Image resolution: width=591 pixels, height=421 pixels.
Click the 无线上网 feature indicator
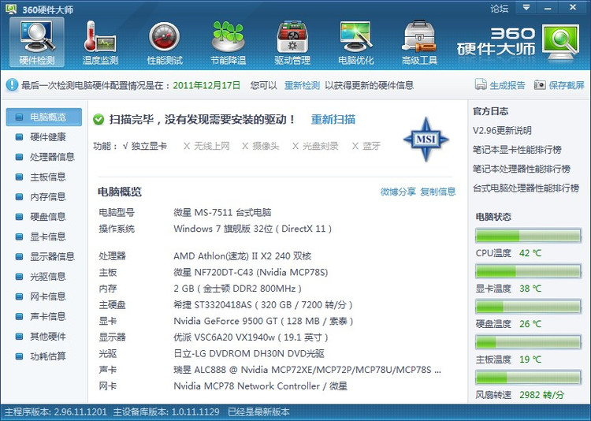[206, 146]
